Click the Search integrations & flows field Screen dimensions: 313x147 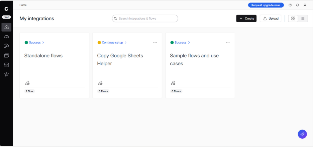[145, 19]
